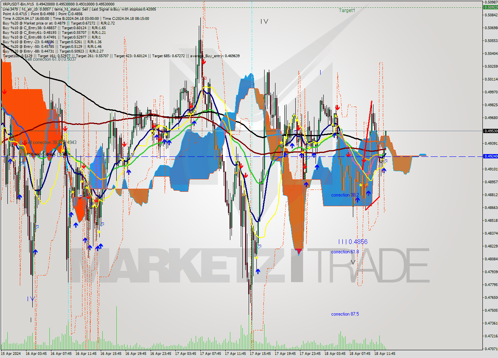The image size is (498, 358).
Task: Click the '17 Apr 03:45' time label
Action: [185, 354]
